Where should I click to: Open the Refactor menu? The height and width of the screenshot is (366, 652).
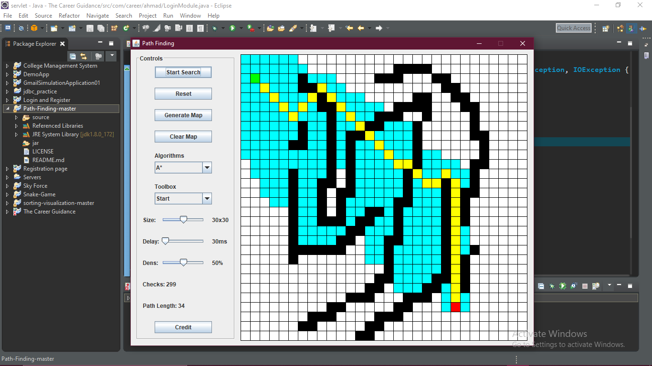(69, 15)
